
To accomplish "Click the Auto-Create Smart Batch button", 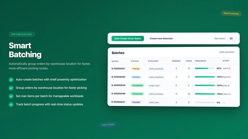I will click(x=128, y=38).
